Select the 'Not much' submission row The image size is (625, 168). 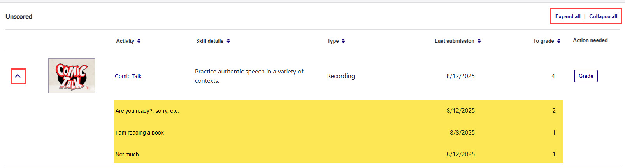tap(127, 155)
